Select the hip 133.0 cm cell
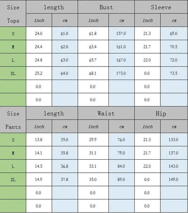The image size is (188, 213). pyautogui.click(x=174, y=140)
